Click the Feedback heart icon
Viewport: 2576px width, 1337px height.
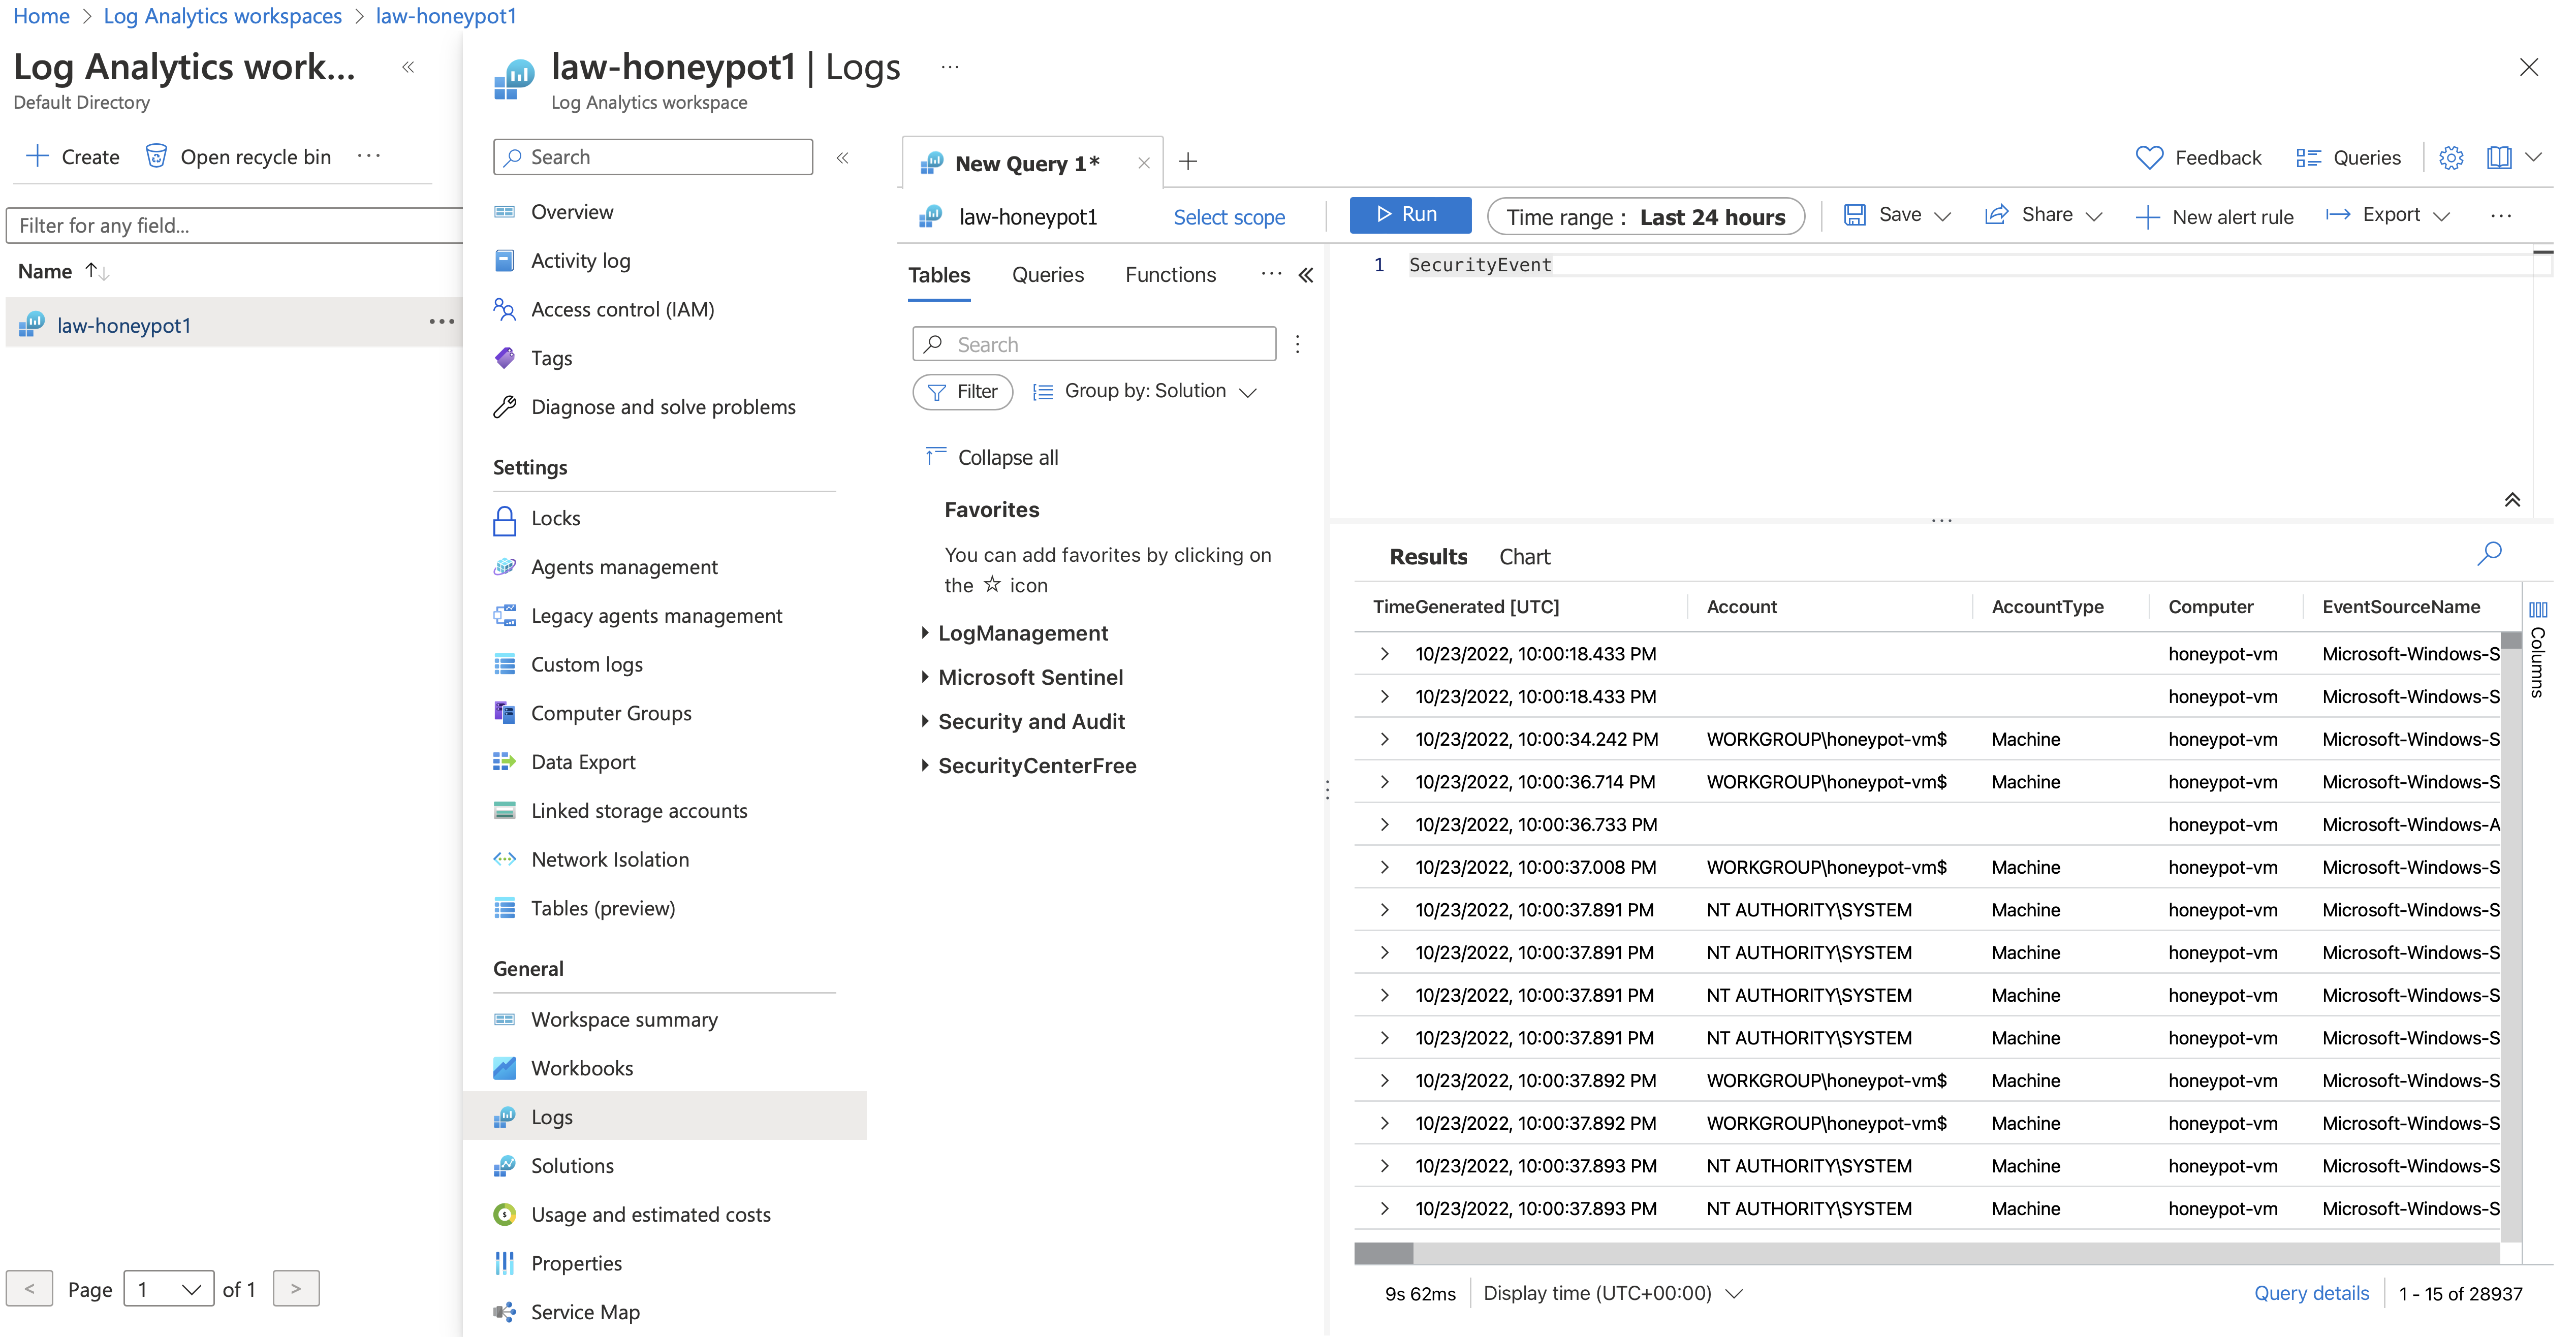[2150, 157]
